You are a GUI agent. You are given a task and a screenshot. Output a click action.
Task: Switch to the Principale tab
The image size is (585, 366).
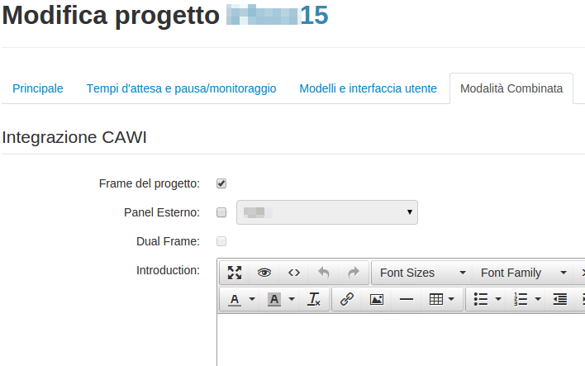38,88
